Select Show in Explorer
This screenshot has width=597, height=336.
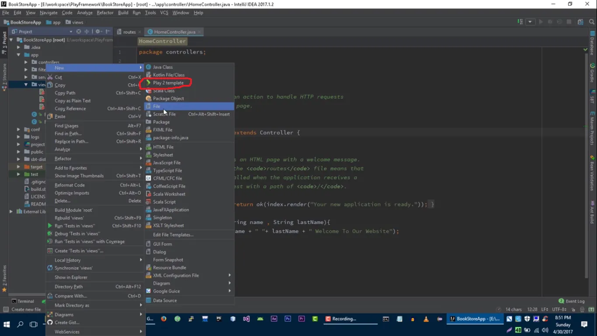(x=95, y=277)
